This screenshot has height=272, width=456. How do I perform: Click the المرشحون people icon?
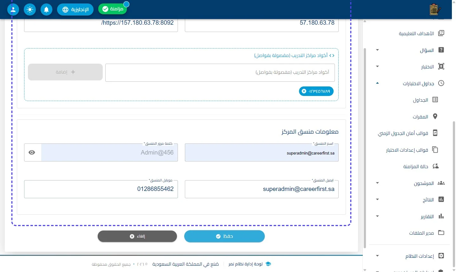(x=441, y=183)
